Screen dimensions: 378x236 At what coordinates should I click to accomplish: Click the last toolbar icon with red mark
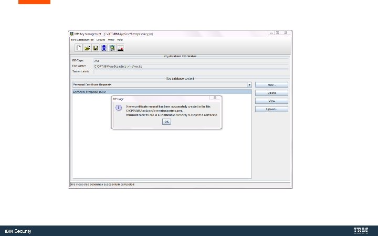point(121,48)
